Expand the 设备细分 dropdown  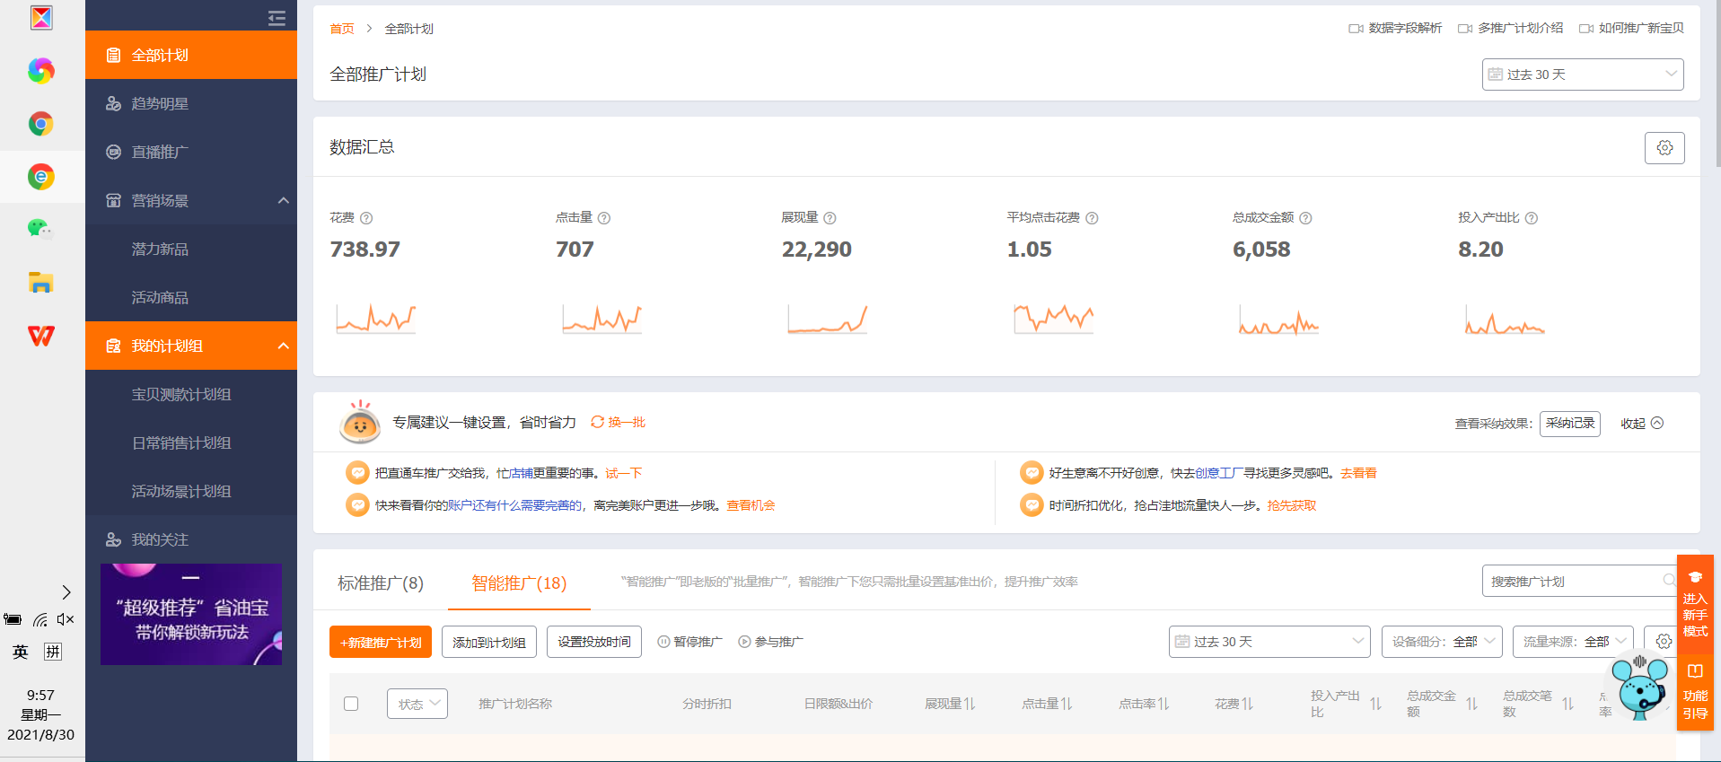click(1441, 643)
